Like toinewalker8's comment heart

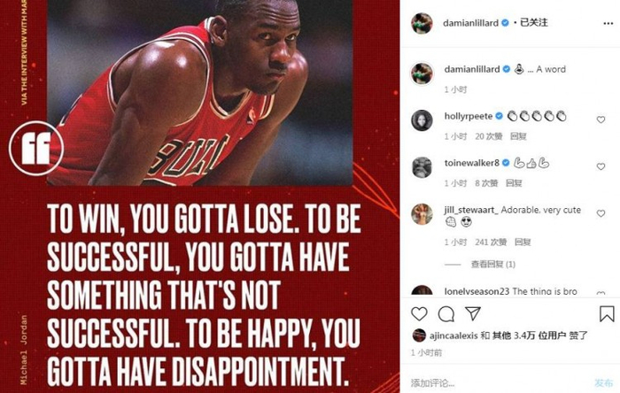click(601, 166)
